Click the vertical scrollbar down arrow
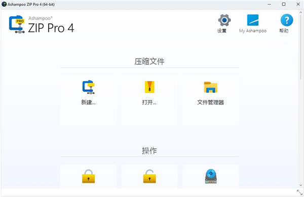The width and height of the screenshot is (304, 197). point(301,185)
